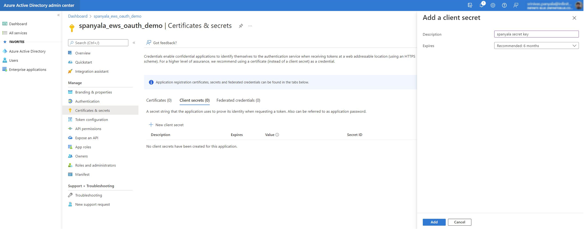
Task: Click the Troubleshooting wrench icon
Action: (70, 195)
